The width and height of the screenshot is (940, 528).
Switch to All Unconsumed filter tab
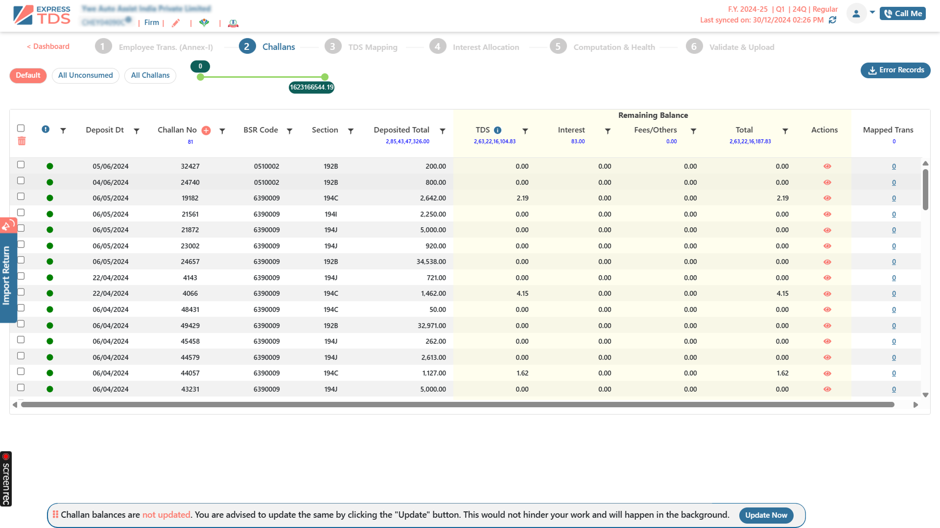point(85,75)
